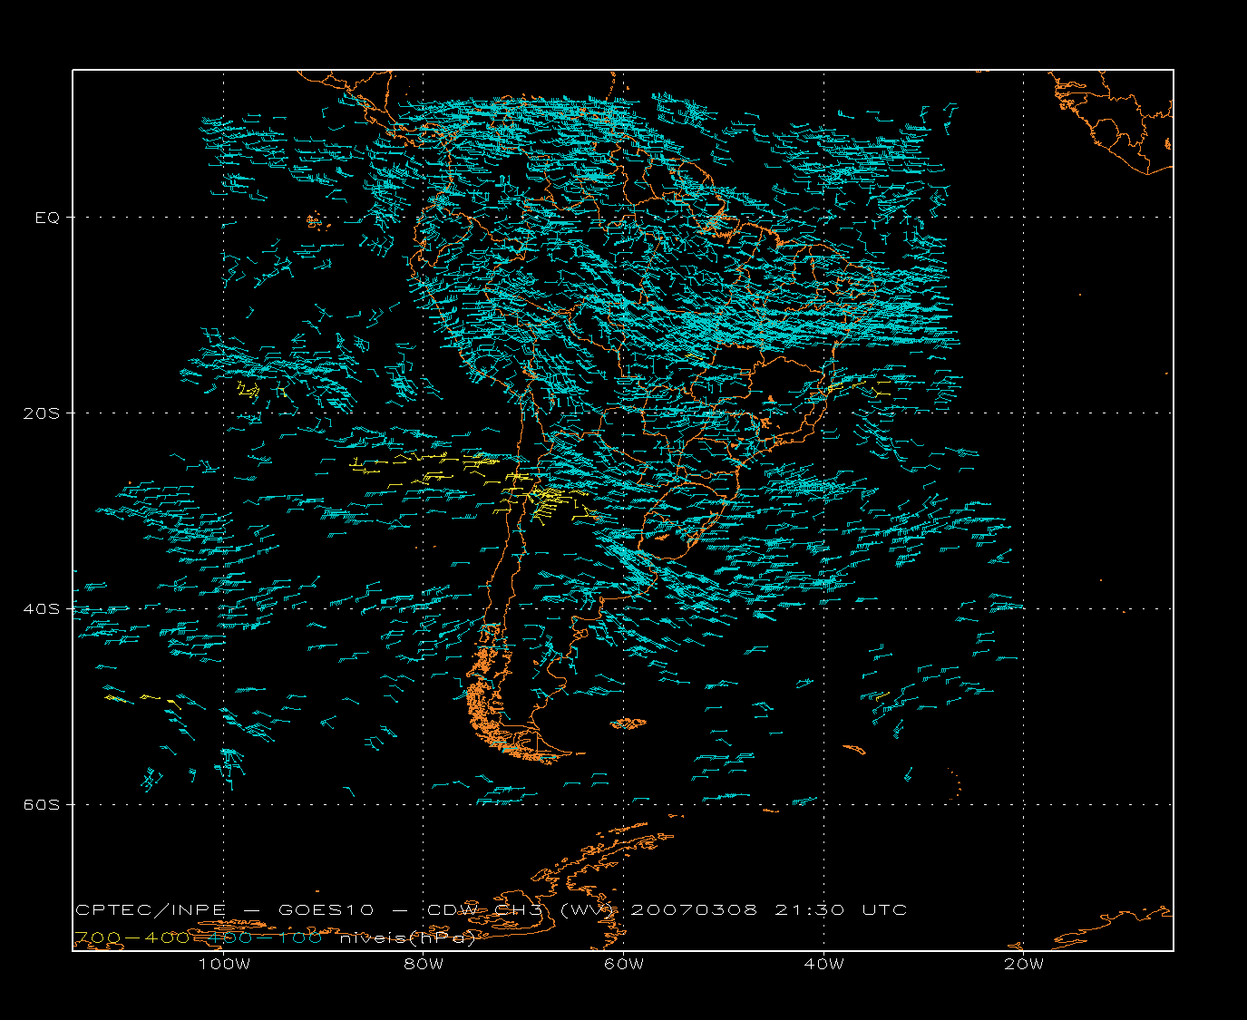Click the 21:30 UTC time text
Image resolution: width=1247 pixels, height=1020 pixels.
pos(841,910)
